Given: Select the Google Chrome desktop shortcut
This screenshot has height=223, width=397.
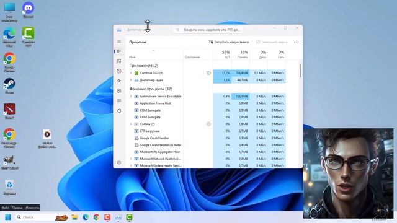Looking at the screenshot, I should [9, 62].
